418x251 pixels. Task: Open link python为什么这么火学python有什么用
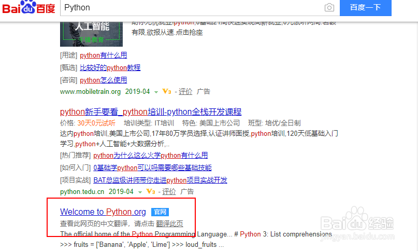151,156
